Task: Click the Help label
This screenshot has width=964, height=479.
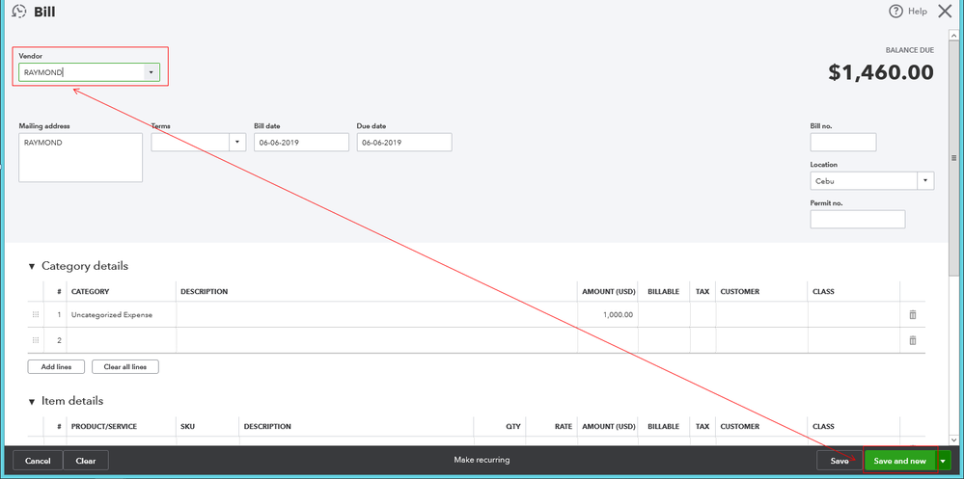Action: coord(918,11)
